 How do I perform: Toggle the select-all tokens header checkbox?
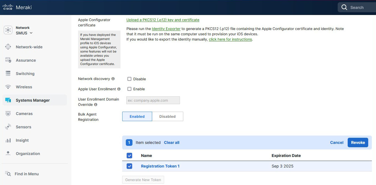[129, 156]
